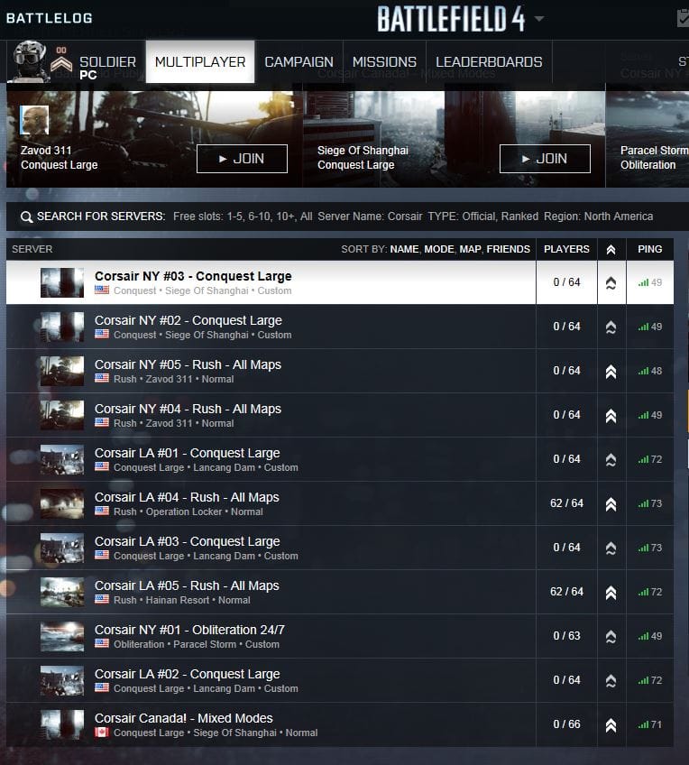Click ranked icon for Corsair NY #05 Rush server
The width and height of the screenshot is (689, 765).
pyautogui.click(x=611, y=372)
